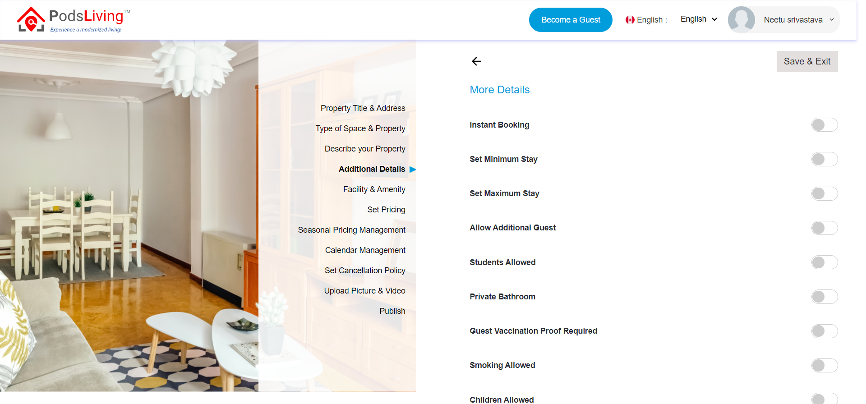This screenshot has height=404, width=866.
Task: Turn on Set Minimum Stay switch
Action: tap(824, 159)
